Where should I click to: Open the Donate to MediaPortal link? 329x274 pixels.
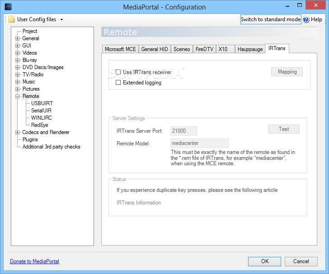[x=35, y=261]
